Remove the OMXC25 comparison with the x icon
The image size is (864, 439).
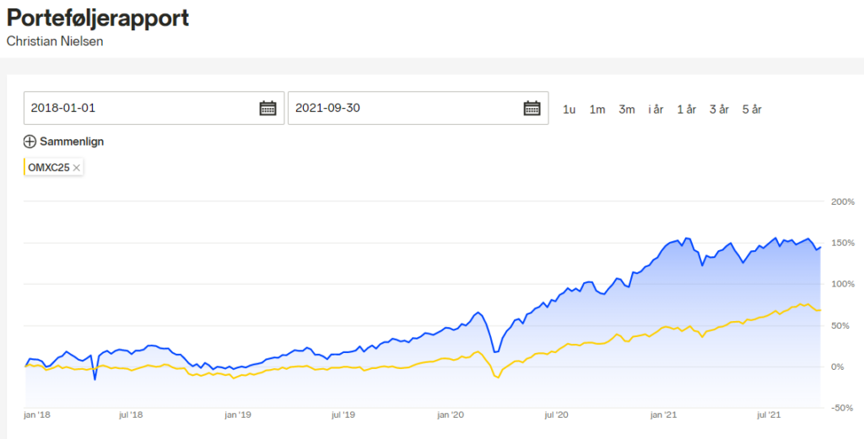click(x=77, y=168)
